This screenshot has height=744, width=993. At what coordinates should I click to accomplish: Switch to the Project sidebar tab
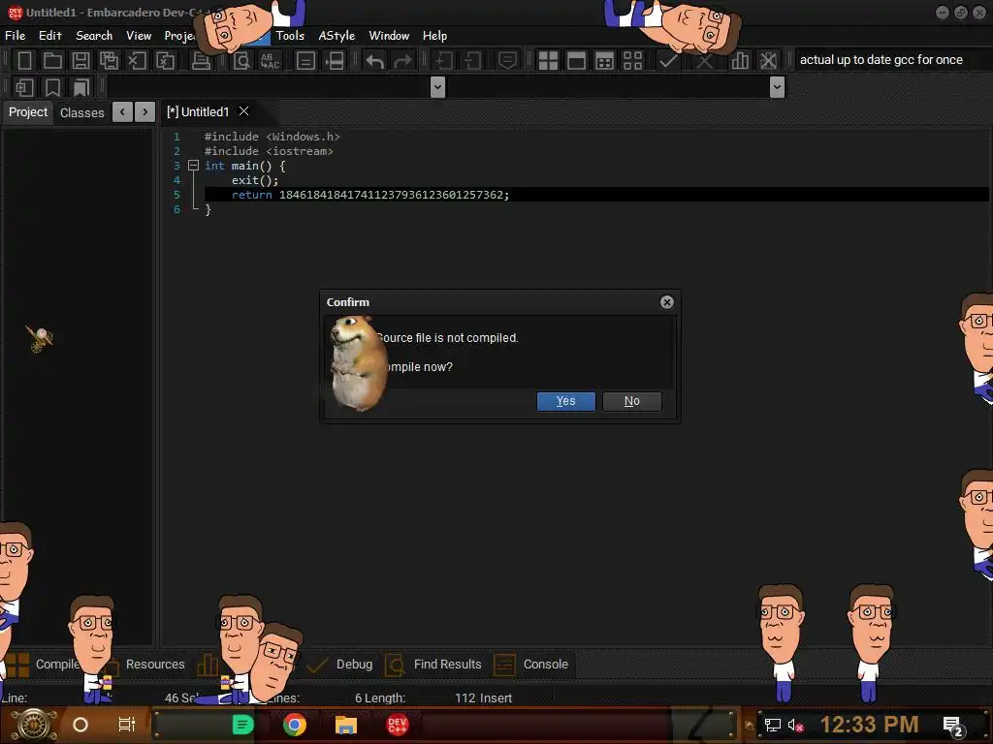coord(28,112)
